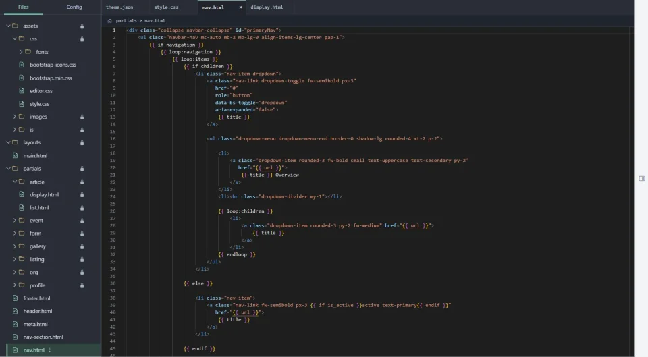The width and height of the screenshot is (648, 357).
Task: Expand the form folder
Action: [15, 233]
